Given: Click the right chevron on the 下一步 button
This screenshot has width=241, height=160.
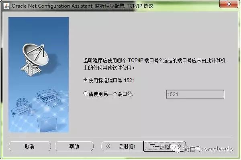Looking at the screenshot, I should pos(180,146).
